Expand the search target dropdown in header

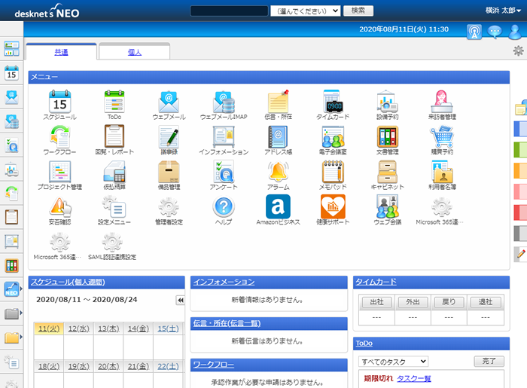(x=306, y=11)
